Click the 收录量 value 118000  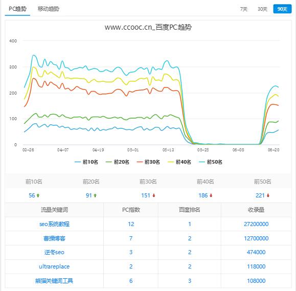256,266
